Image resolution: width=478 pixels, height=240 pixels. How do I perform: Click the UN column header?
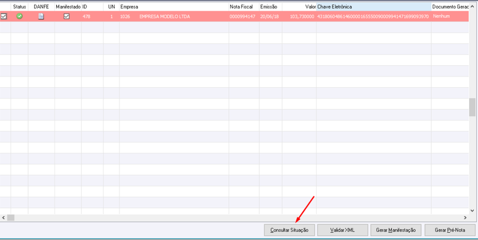[x=111, y=7]
